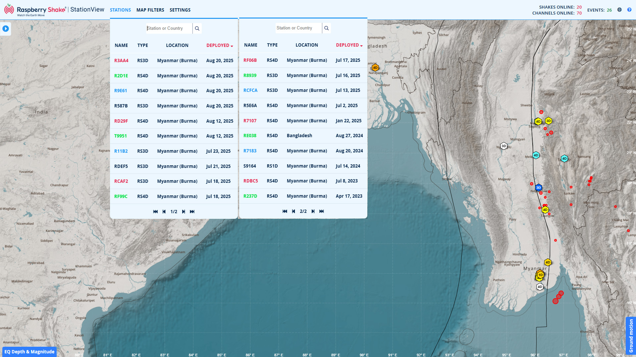
Task: Select orange 4D station marker near Narayanganj
Action: (375, 68)
